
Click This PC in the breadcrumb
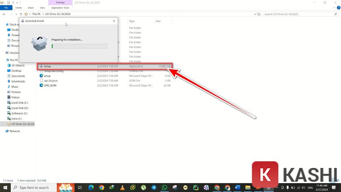tap(36, 14)
